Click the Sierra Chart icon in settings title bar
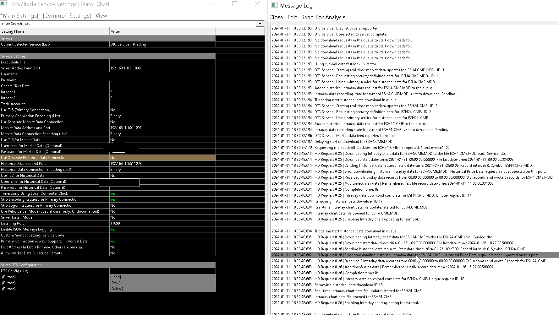The width and height of the screenshot is (559, 315). (4, 4)
